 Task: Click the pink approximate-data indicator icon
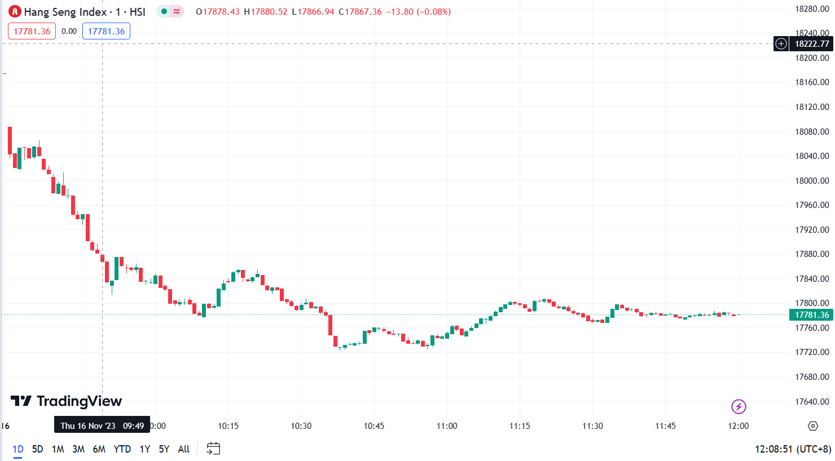point(177,12)
